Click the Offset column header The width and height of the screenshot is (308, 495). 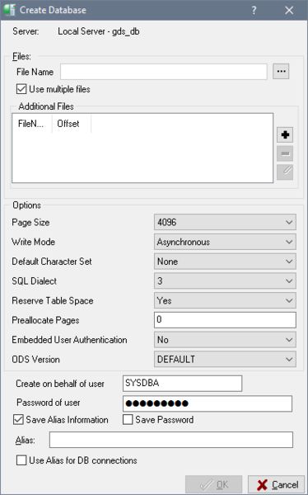point(72,124)
